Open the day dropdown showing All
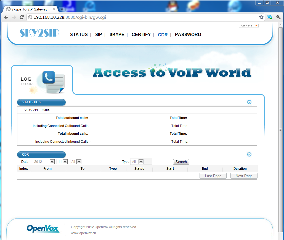This screenshot has width=284, height=240. point(76,162)
